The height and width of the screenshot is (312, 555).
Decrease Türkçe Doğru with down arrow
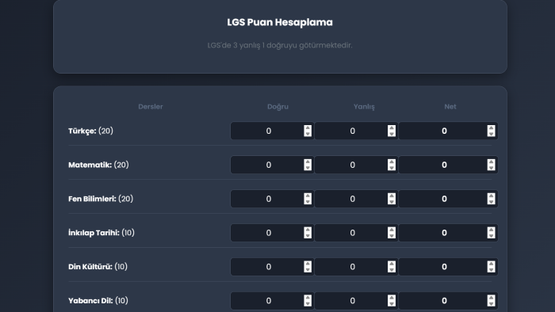click(308, 134)
